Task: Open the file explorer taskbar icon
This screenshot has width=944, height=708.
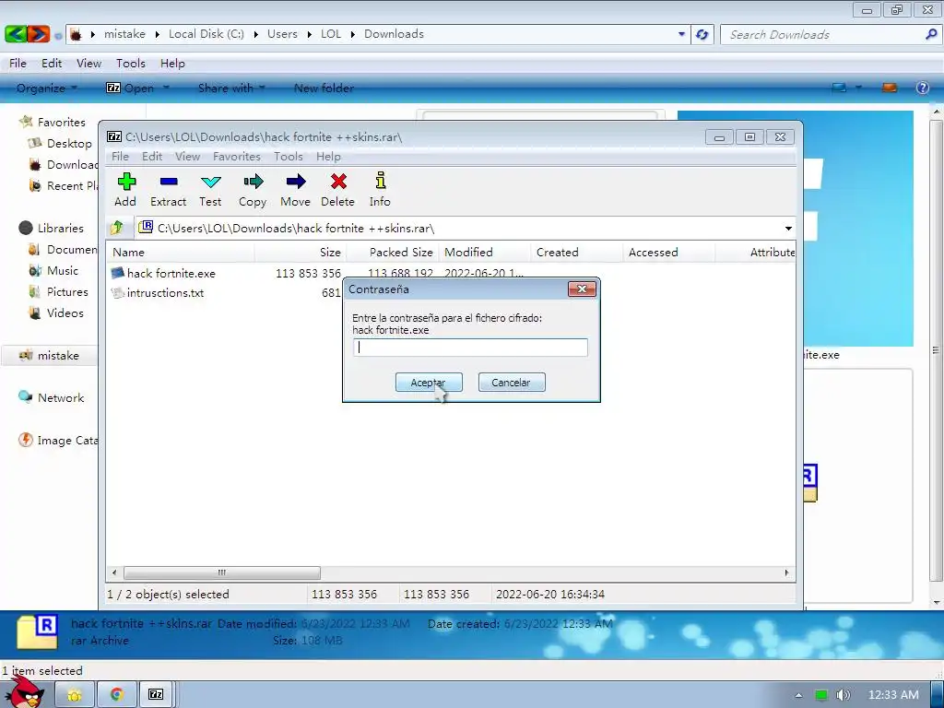Action: point(75,695)
